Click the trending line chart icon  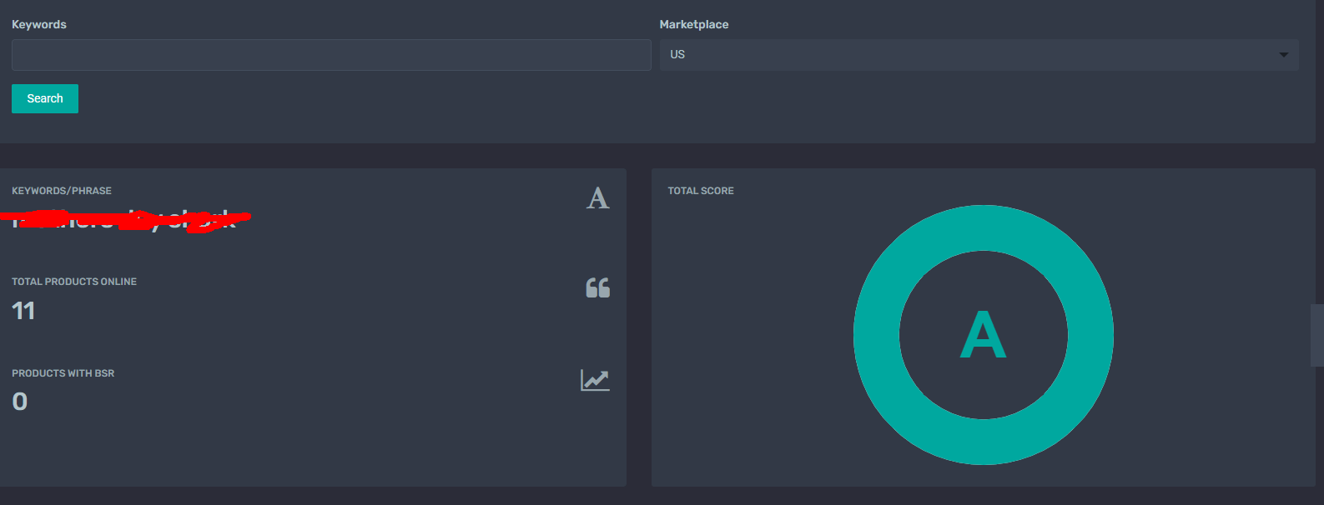[x=595, y=380]
